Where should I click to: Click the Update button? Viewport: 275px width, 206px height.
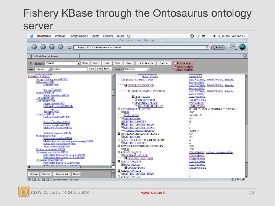(34, 174)
